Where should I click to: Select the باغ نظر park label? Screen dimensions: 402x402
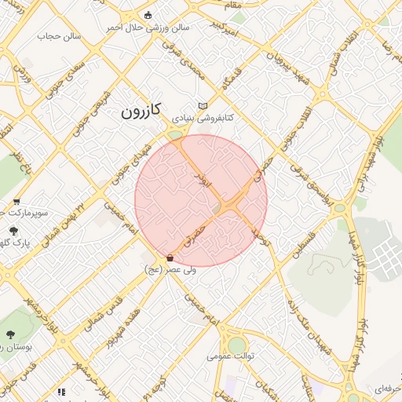pos(21,163)
